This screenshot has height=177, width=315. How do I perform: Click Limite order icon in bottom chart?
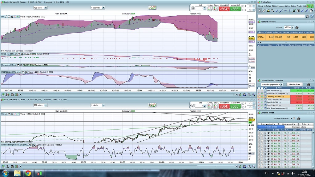(x=210, y=106)
